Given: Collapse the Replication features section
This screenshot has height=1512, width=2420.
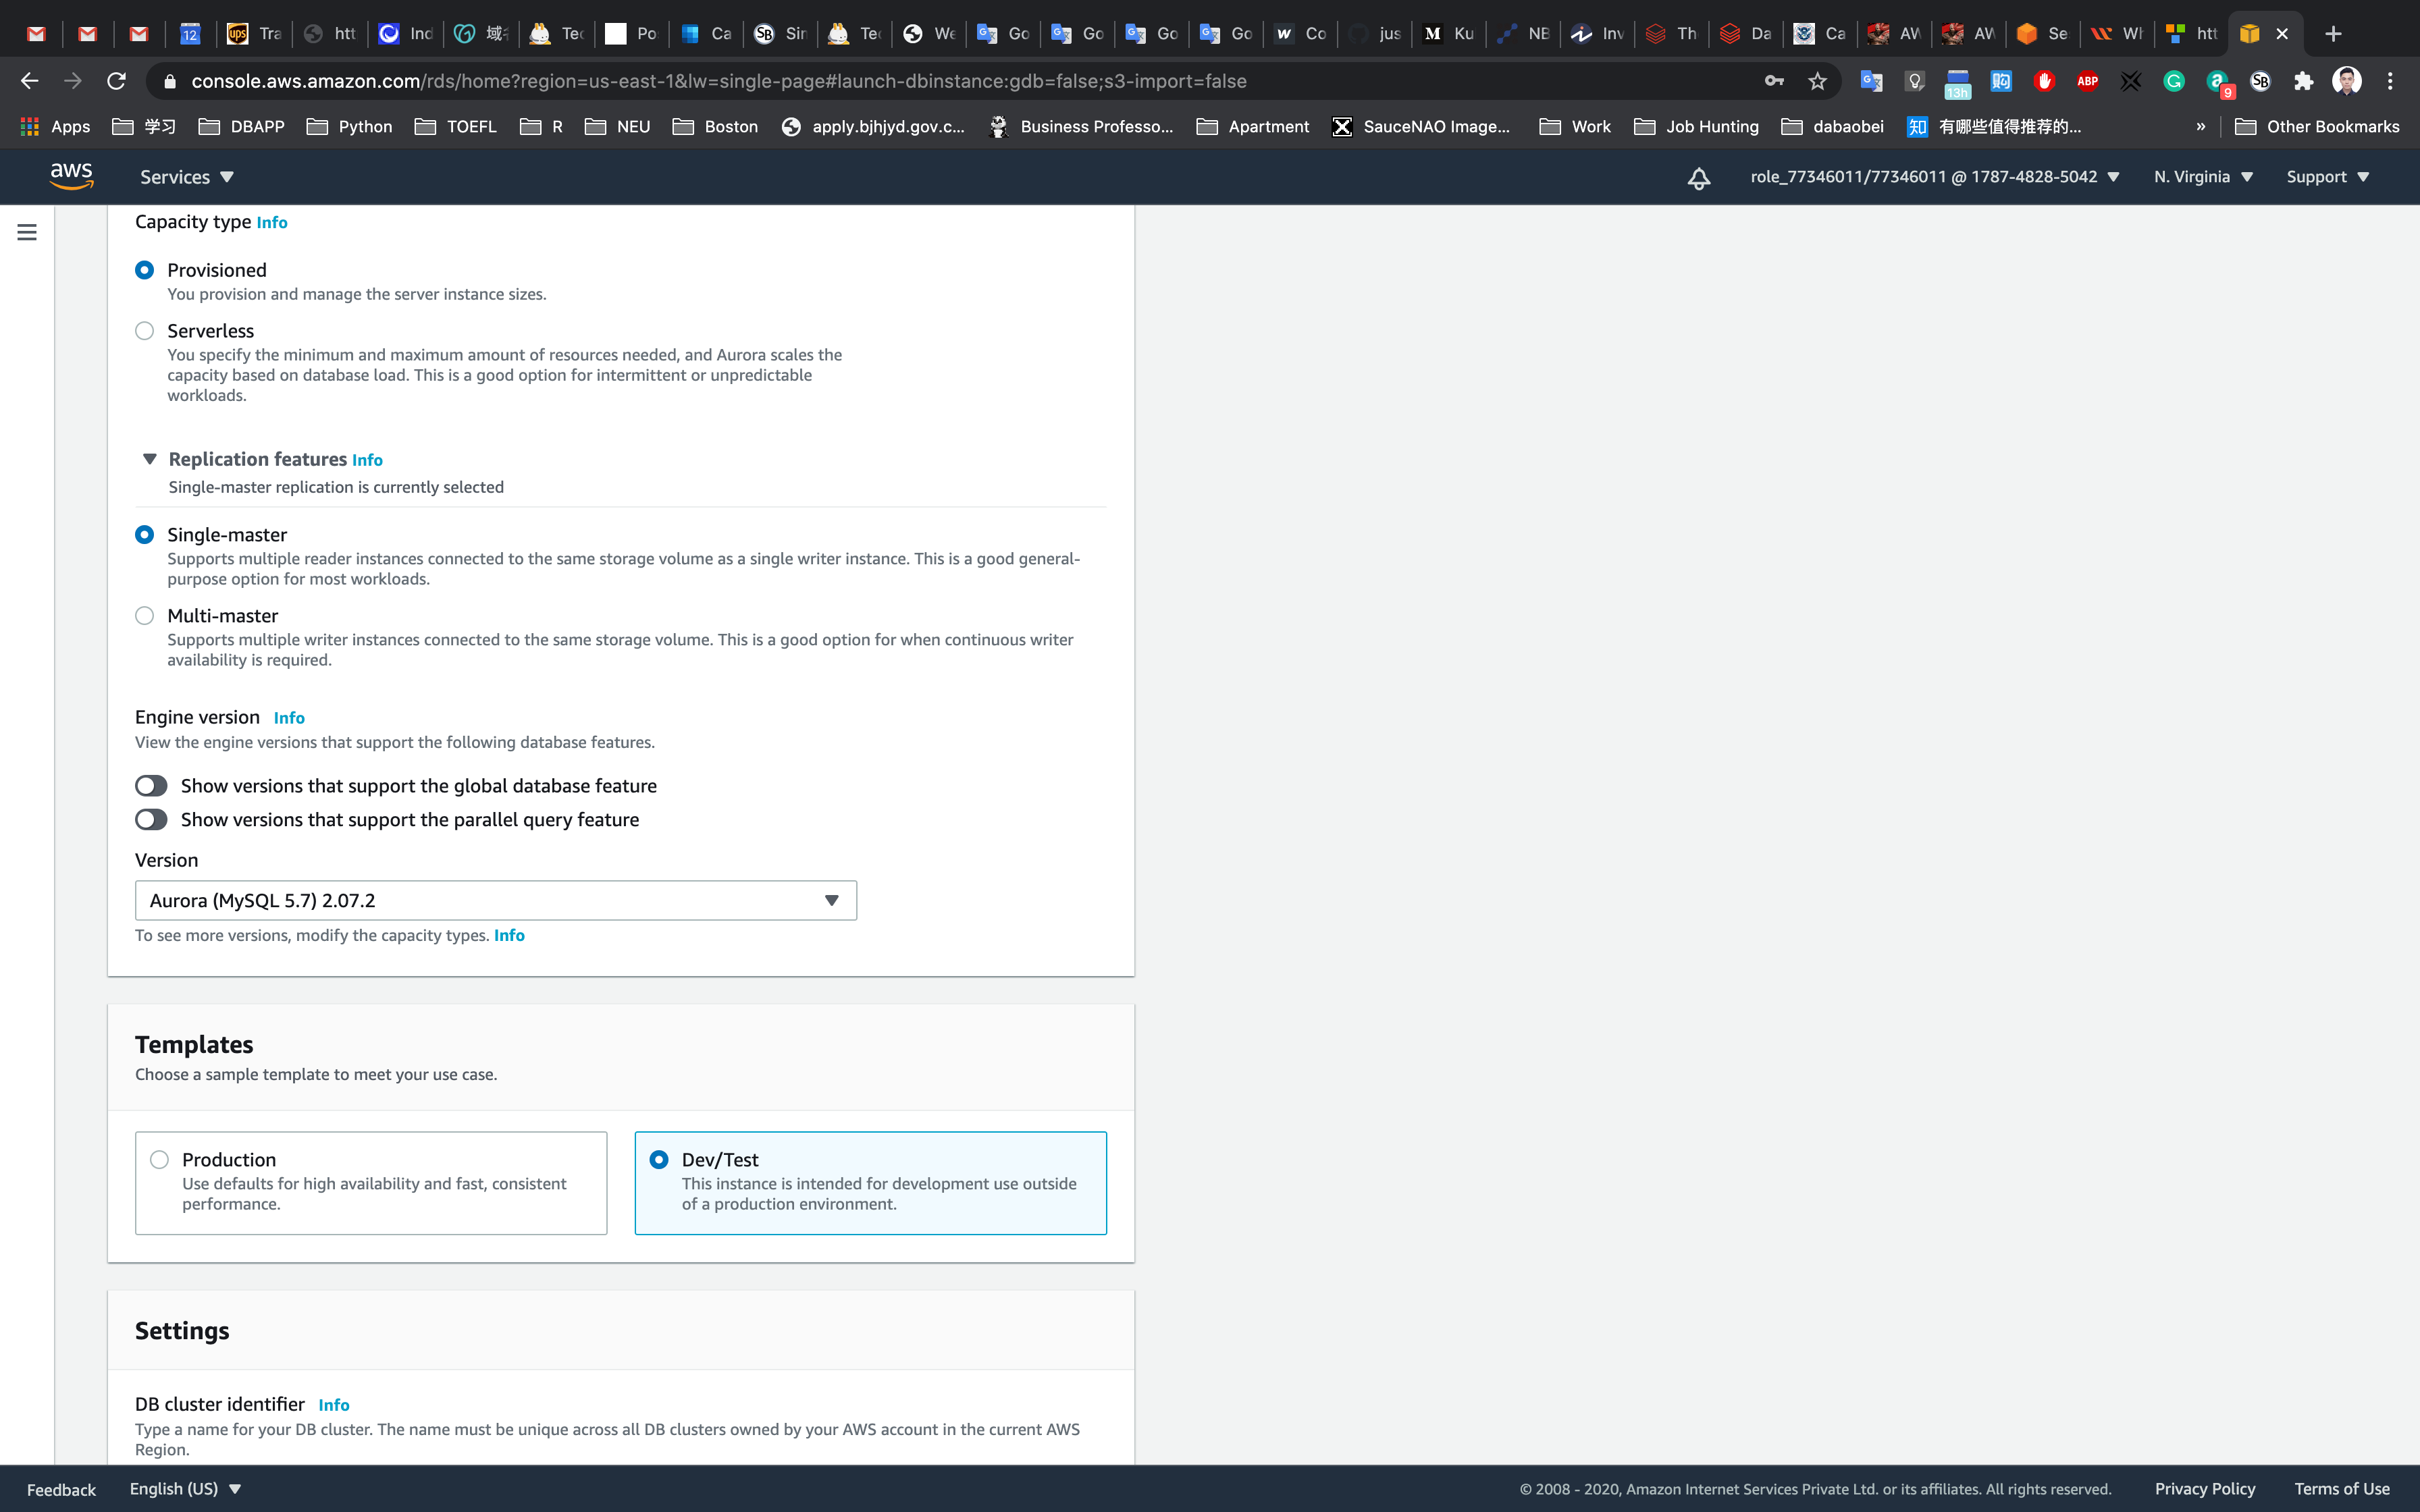Looking at the screenshot, I should tap(150, 459).
